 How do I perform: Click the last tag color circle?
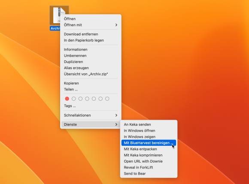[107, 99]
